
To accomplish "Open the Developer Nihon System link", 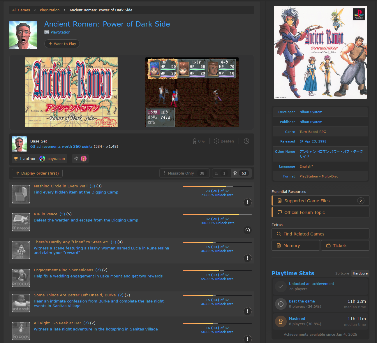I will tap(311, 112).
